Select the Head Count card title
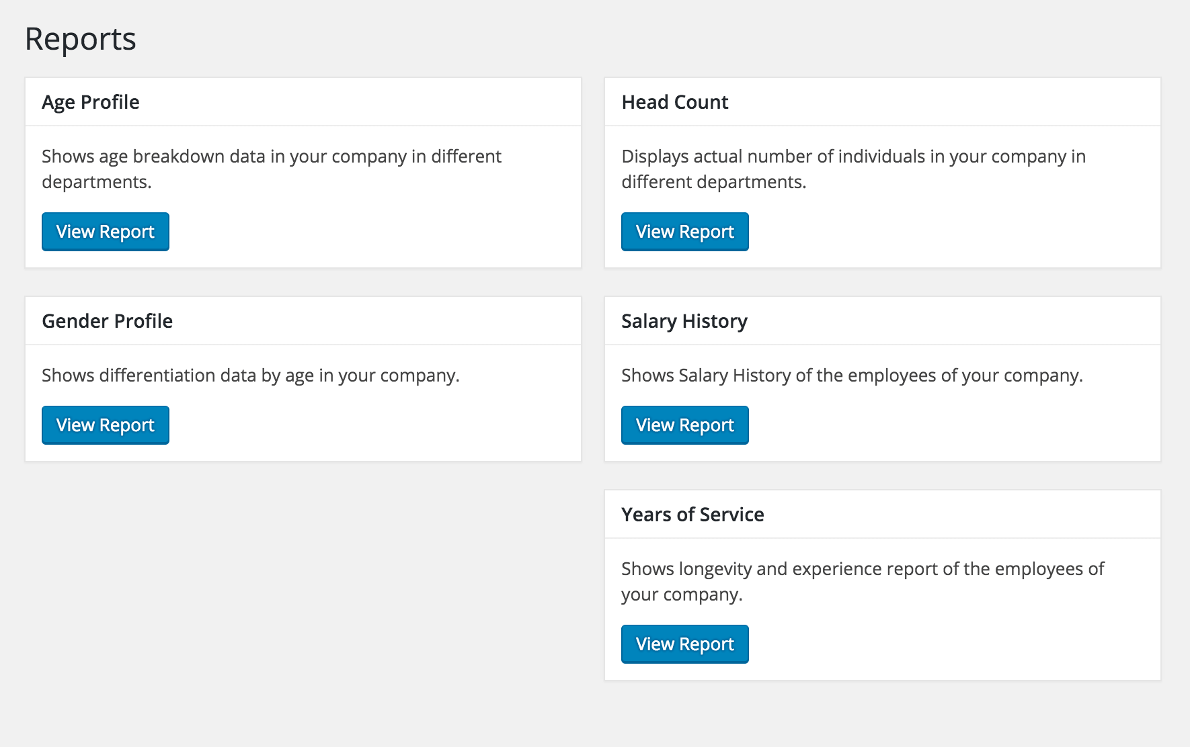1190x747 pixels. [674, 102]
